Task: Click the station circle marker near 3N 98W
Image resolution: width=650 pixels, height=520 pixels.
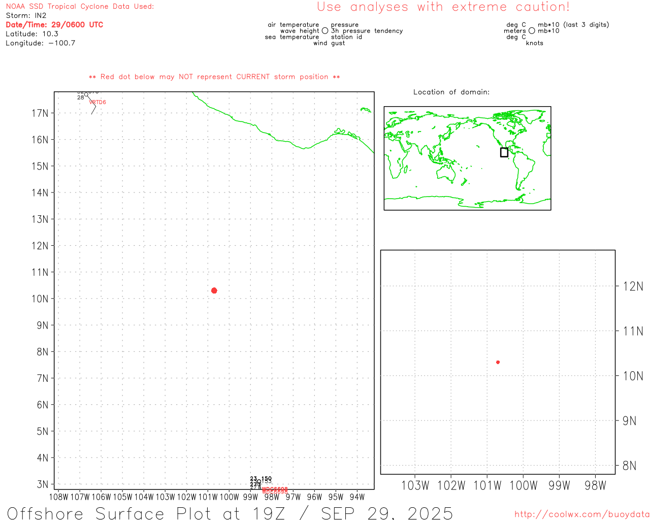Action: (x=259, y=481)
